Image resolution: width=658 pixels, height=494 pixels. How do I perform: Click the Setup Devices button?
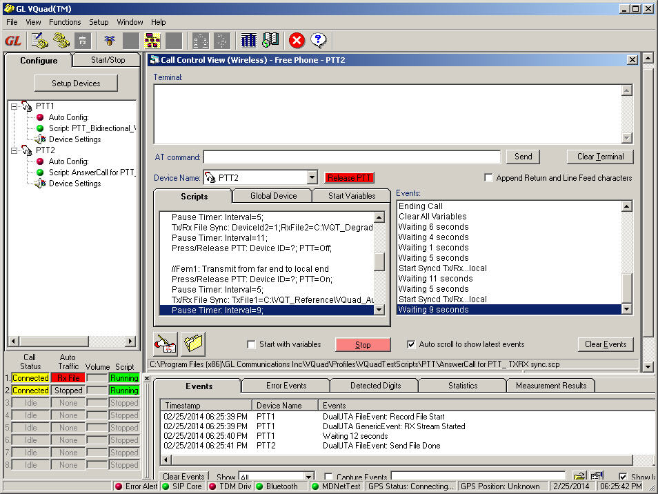pyautogui.click(x=76, y=83)
